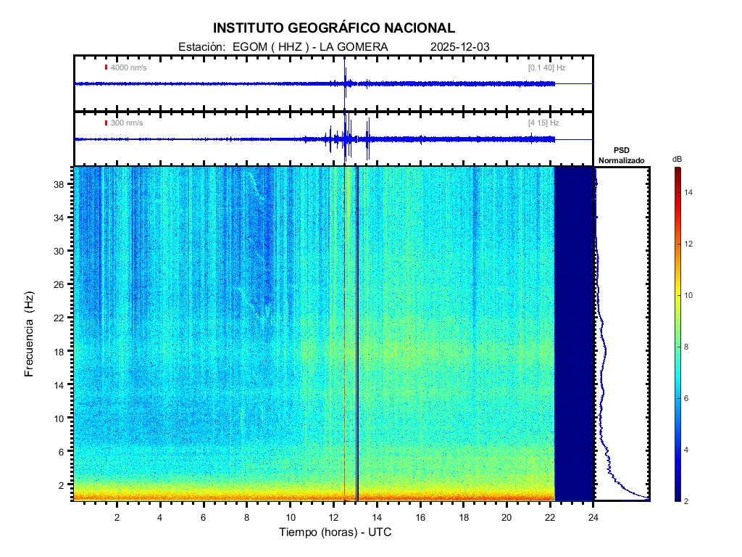Click the 24 hour tick on the time axis

pyautogui.click(x=593, y=518)
